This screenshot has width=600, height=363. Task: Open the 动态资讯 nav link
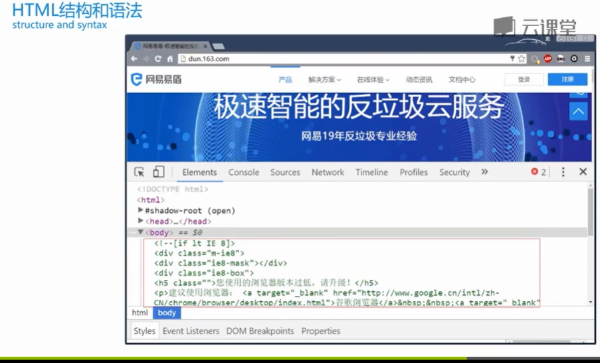click(x=419, y=80)
